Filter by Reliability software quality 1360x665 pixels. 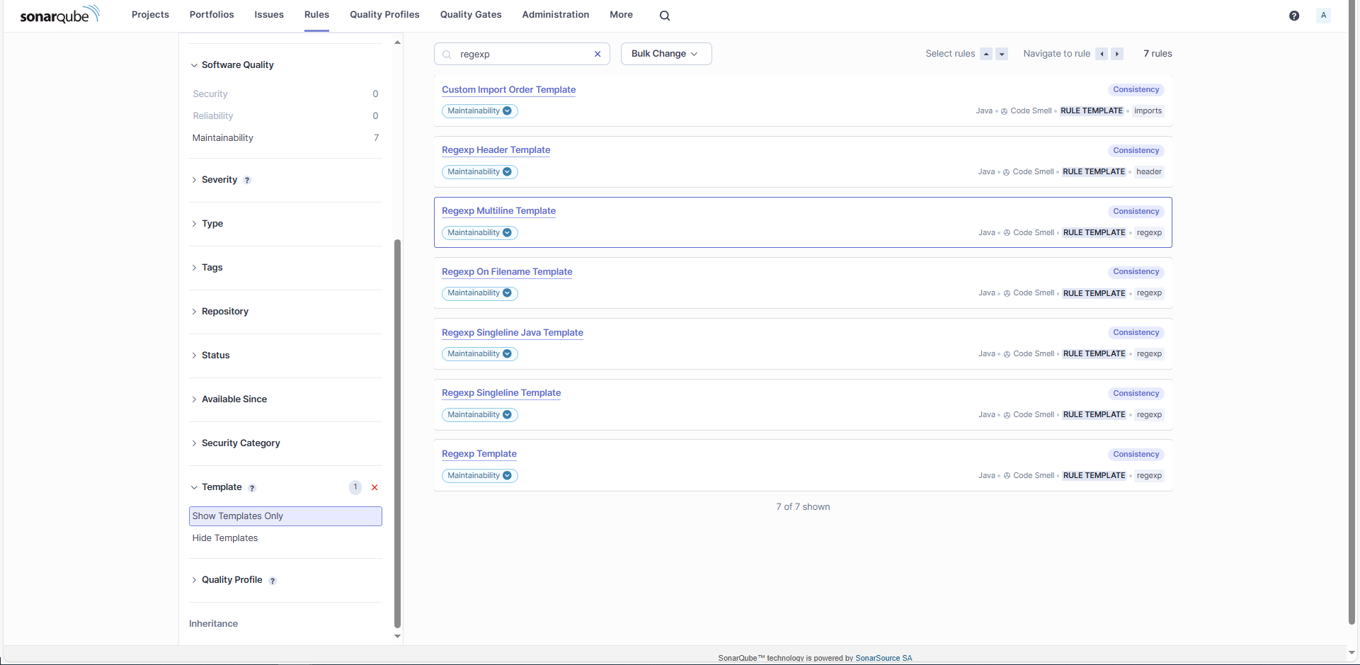[285, 116]
